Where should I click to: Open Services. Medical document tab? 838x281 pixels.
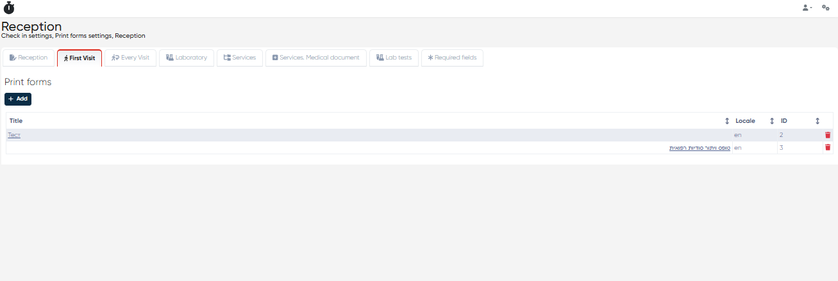tap(315, 58)
